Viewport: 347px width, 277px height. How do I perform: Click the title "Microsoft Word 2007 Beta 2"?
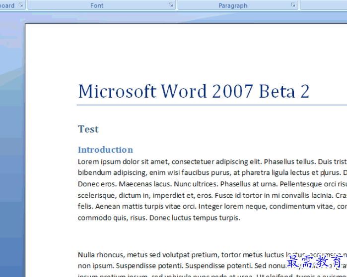tap(194, 91)
